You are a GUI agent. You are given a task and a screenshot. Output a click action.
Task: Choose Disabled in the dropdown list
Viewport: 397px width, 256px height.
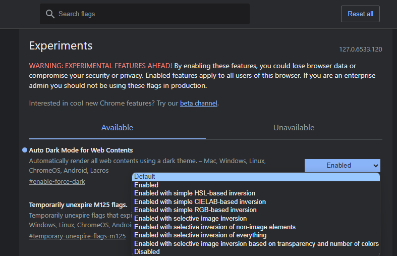click(147, 251)
